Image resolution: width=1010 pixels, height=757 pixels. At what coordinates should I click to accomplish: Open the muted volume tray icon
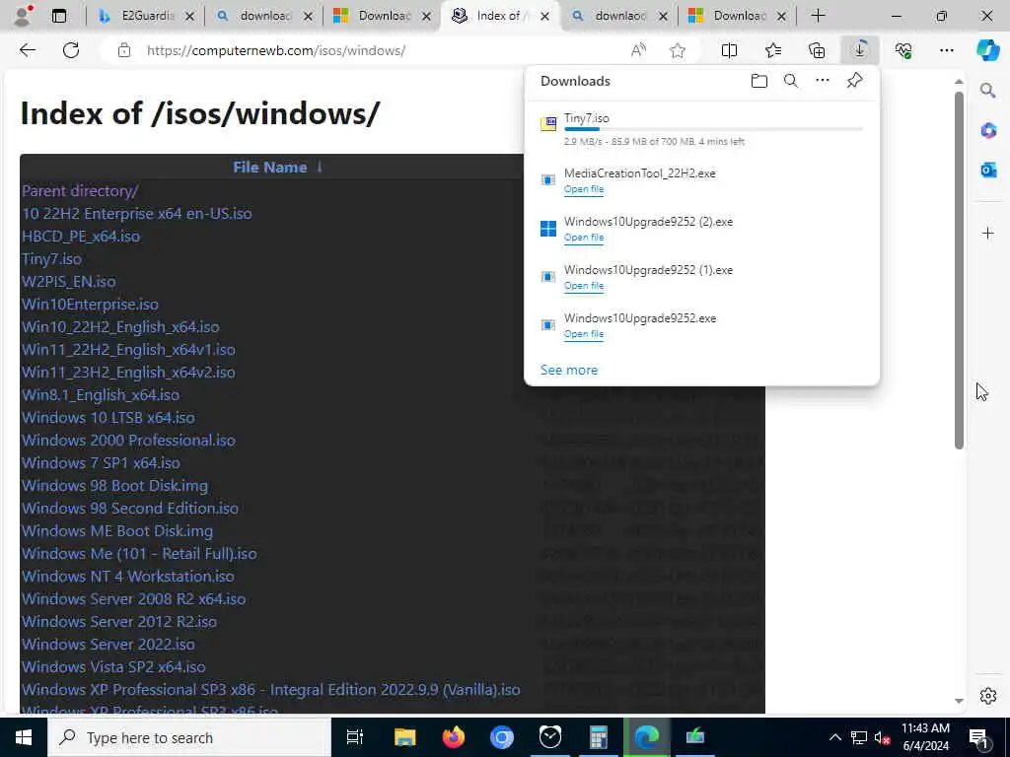tap(882, 737)
